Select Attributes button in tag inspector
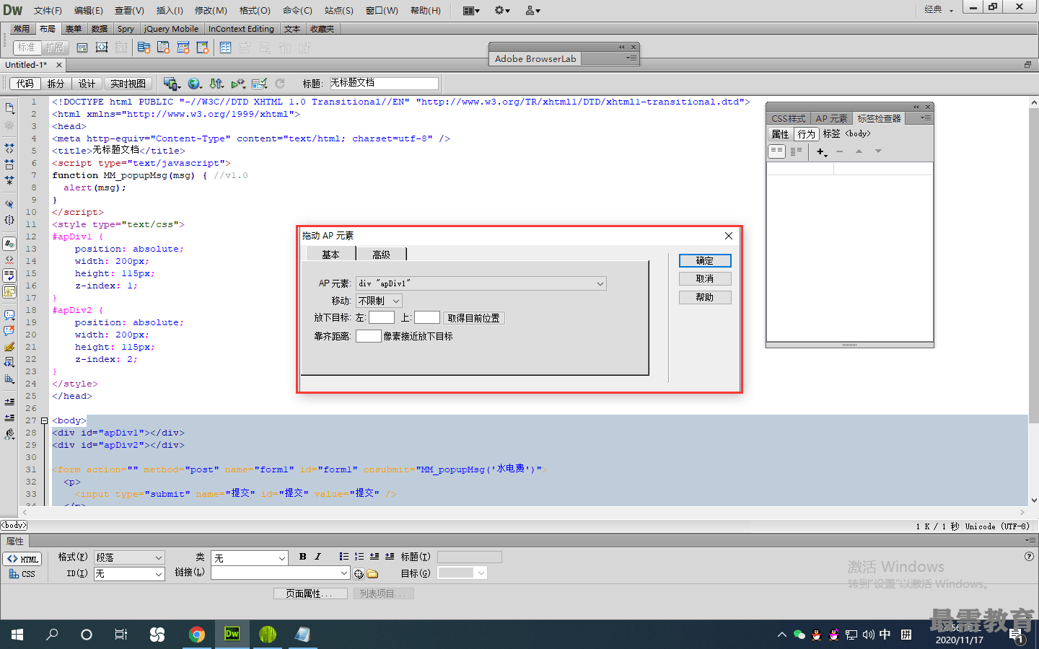Image resolution: width=1039 pixels, height=649 pixels. [780, 134]
